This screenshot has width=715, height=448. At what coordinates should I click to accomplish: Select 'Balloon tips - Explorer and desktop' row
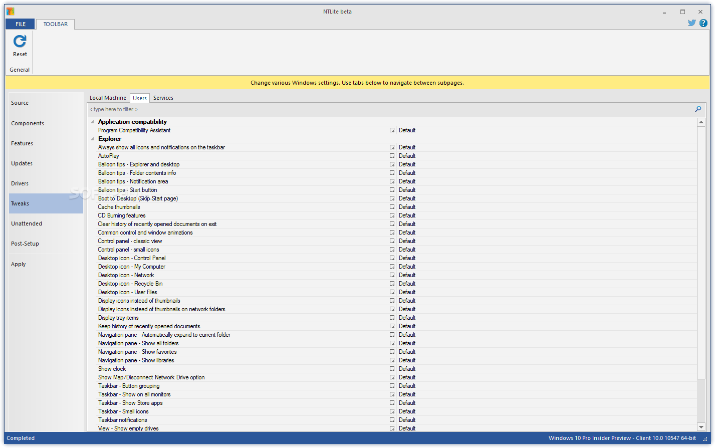pos(139,164)
